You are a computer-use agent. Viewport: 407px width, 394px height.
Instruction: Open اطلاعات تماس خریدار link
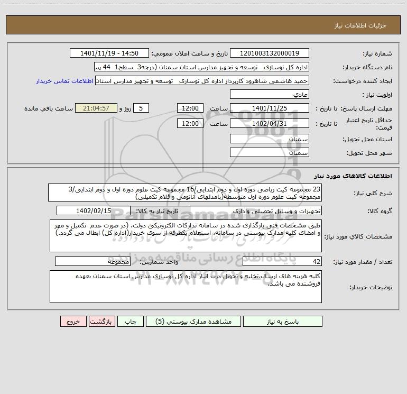tap(64, 81)
